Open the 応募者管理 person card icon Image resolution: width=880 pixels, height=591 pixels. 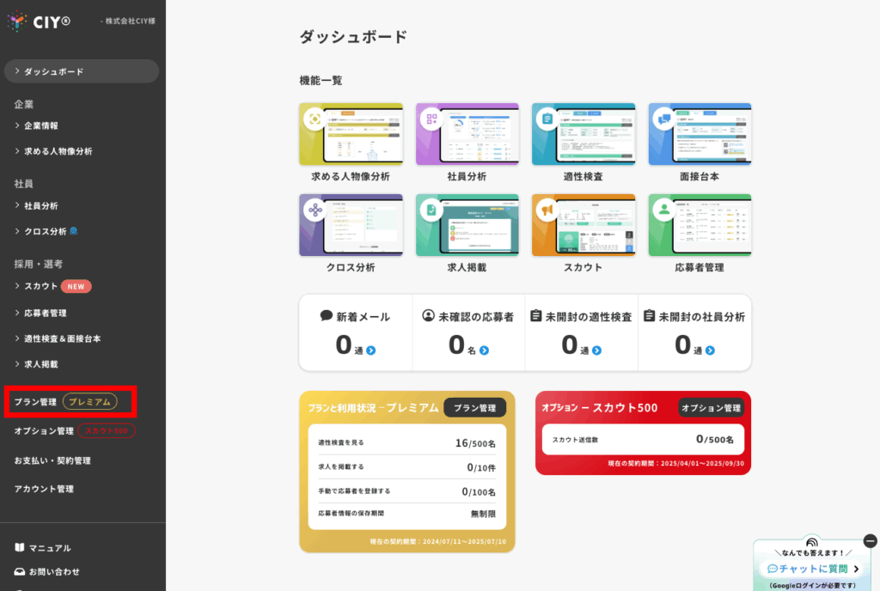[664, 209]
